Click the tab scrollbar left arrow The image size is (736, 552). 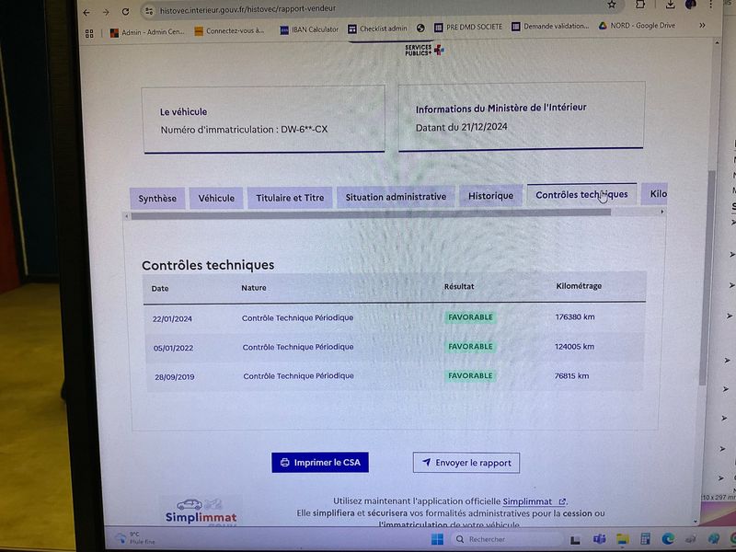point(126,216)
